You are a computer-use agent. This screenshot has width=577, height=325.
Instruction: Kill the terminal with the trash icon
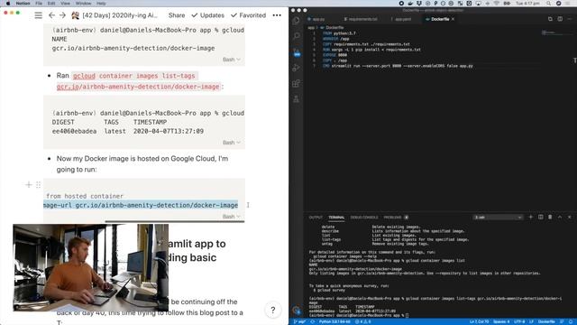550,217
